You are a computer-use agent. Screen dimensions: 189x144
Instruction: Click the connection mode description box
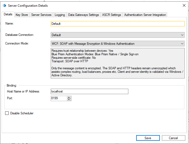point(118,63)
